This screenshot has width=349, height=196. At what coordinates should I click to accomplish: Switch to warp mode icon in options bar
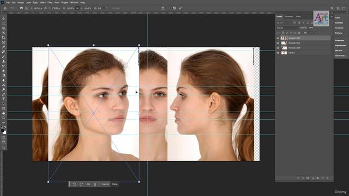163,8
